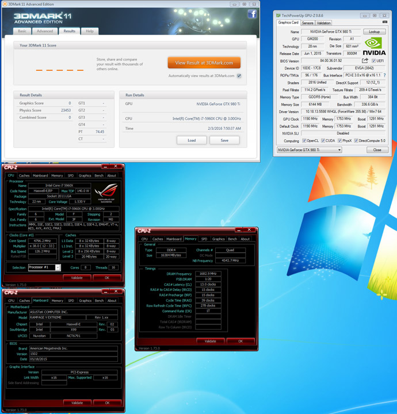Click the Run Details time 2/3/2016 7:50:37 AM
Image resolution: width=397 pixels, height=414 pixels.
click(x=224, y=129)
